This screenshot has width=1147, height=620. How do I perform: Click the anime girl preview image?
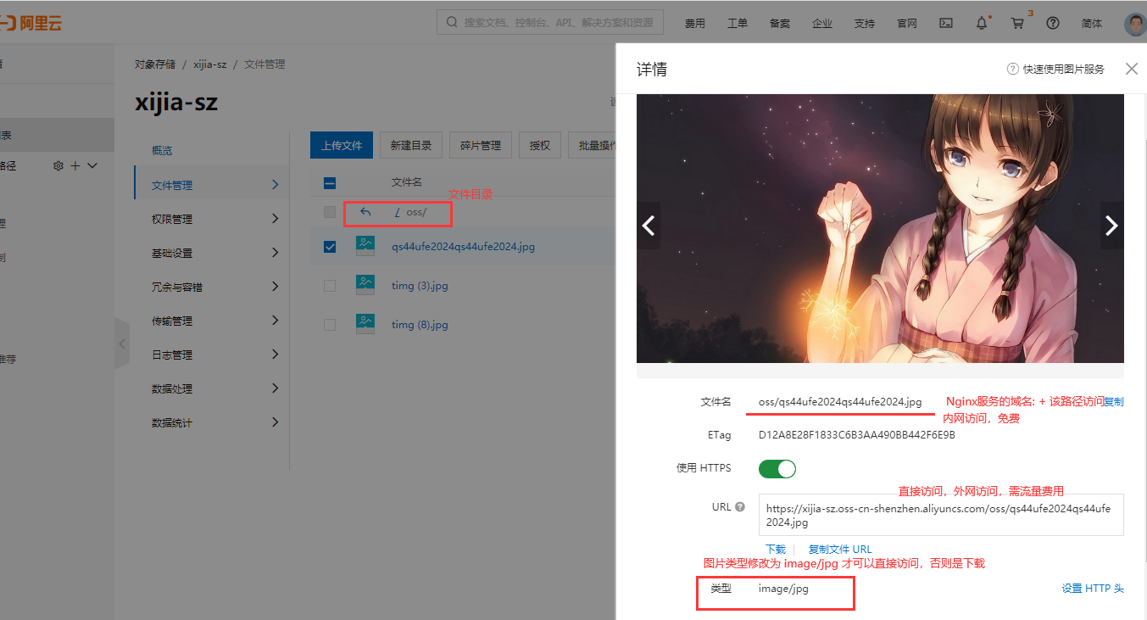point(880,228)
